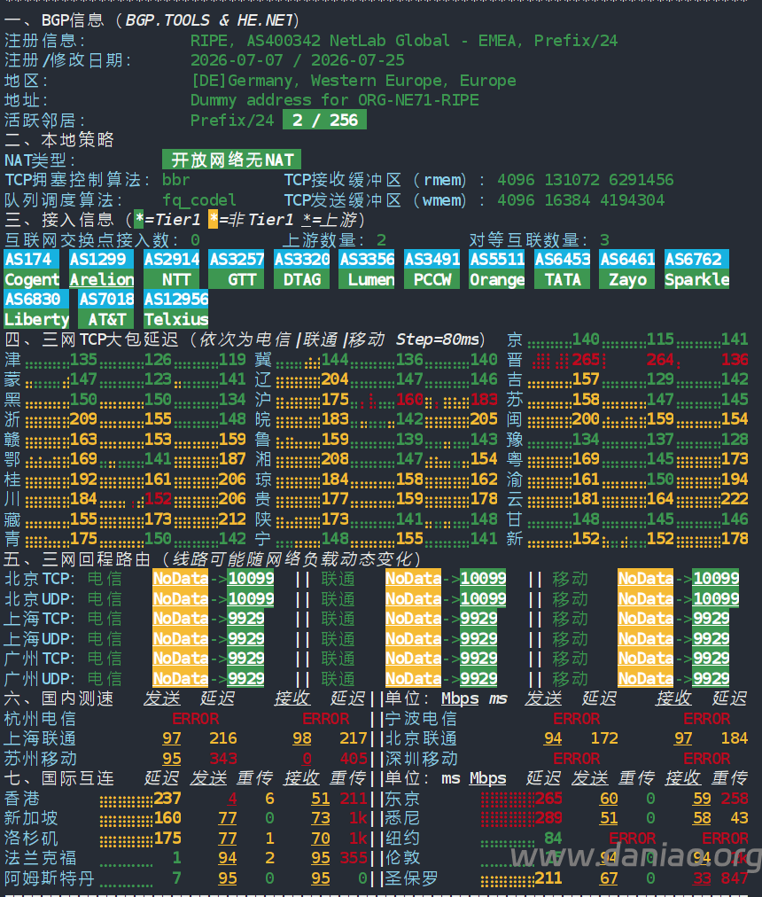Click the red 152 latency in 川 row
762x897 pixels.
(x=158, y=499)
